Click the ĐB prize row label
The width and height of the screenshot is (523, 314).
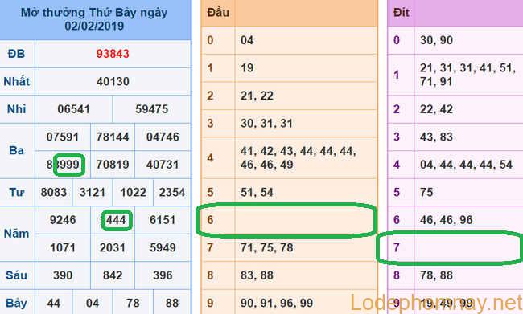point(17,54)
